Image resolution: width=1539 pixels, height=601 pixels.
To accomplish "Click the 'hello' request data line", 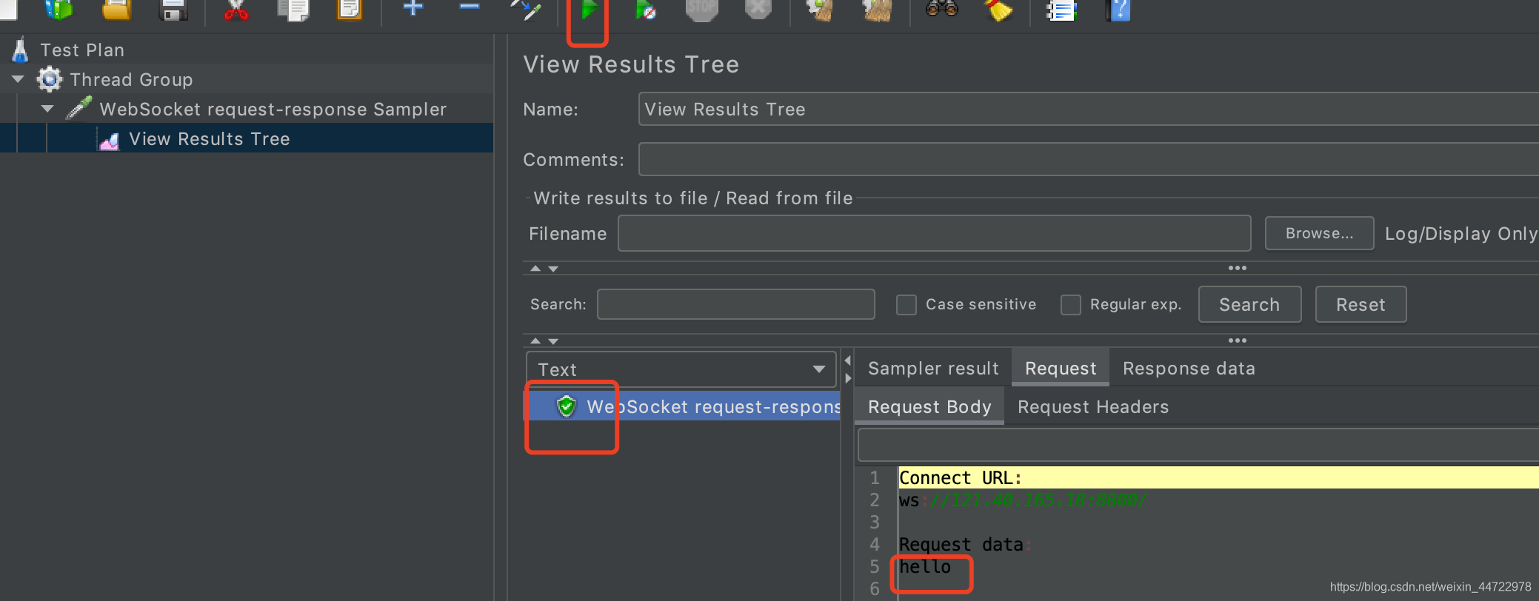I will pos(925,566).
